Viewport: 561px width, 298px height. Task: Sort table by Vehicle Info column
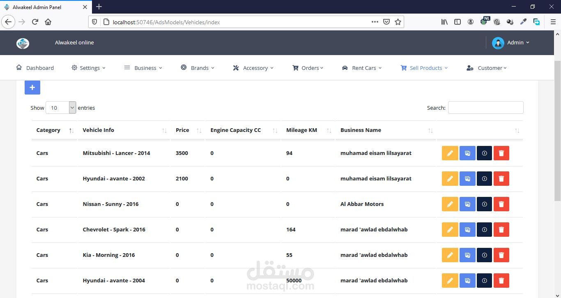tap(124, 130)
